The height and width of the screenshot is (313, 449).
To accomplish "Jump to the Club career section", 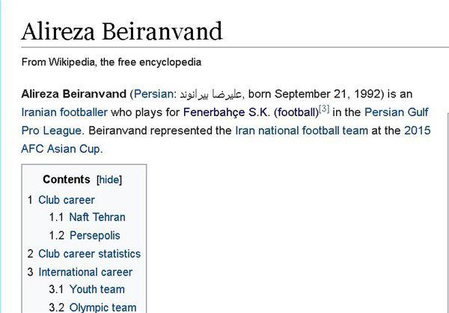I will [x=67, y=200].
